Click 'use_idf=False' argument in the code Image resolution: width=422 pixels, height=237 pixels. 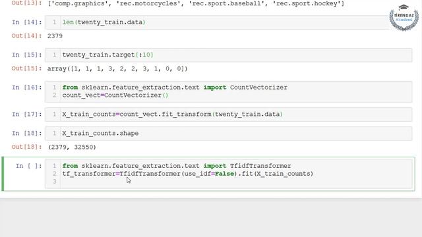pos(210,174)
